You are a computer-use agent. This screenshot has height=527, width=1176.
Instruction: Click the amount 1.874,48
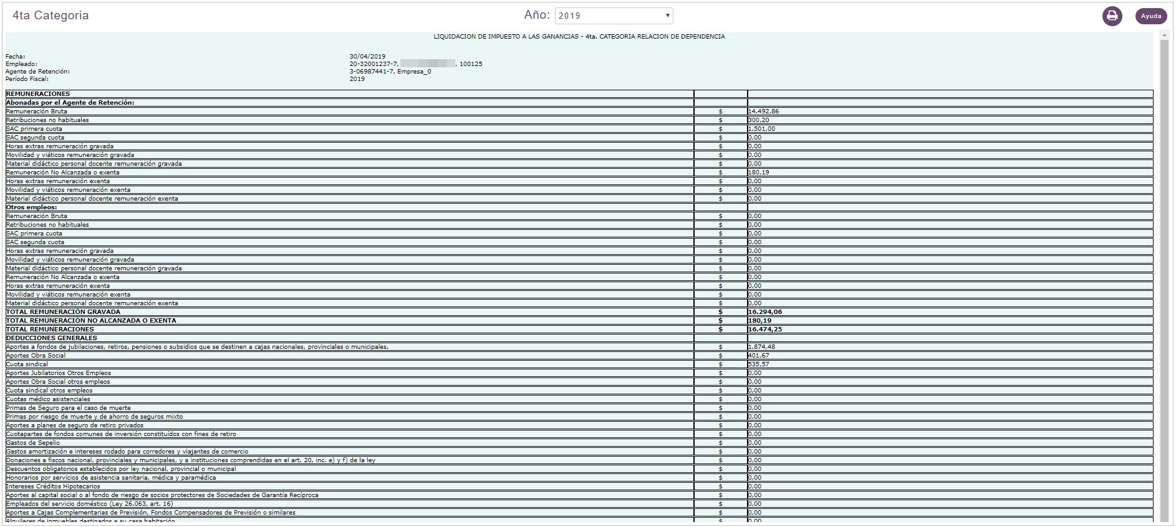click(x=762, y=347)
